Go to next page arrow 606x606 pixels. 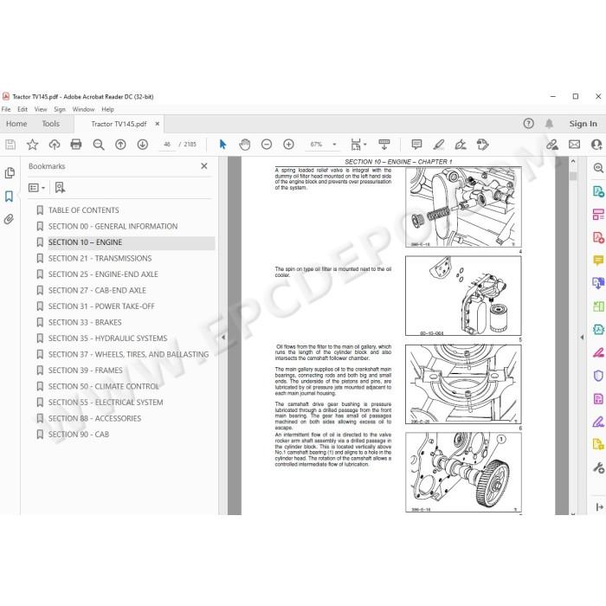143,145
